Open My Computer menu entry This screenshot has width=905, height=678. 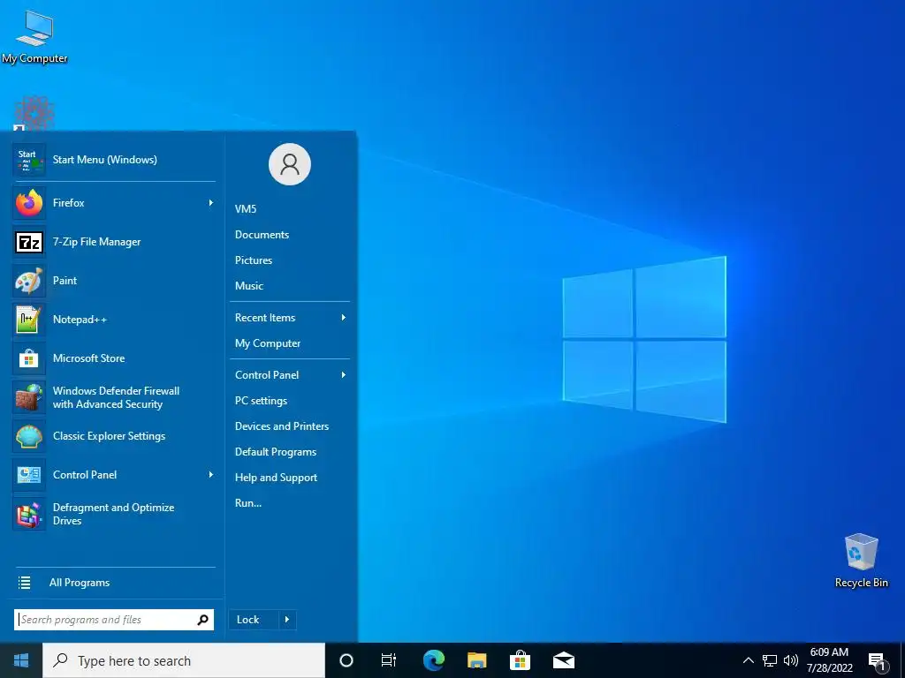(x=268, y=343)
